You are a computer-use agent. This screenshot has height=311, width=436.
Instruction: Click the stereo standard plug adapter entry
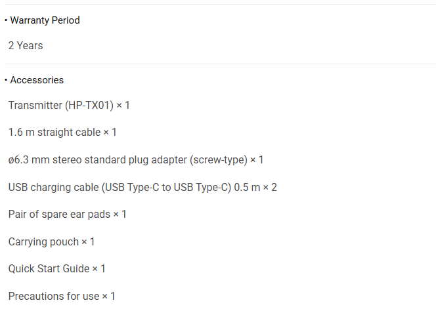pos(136,160)
